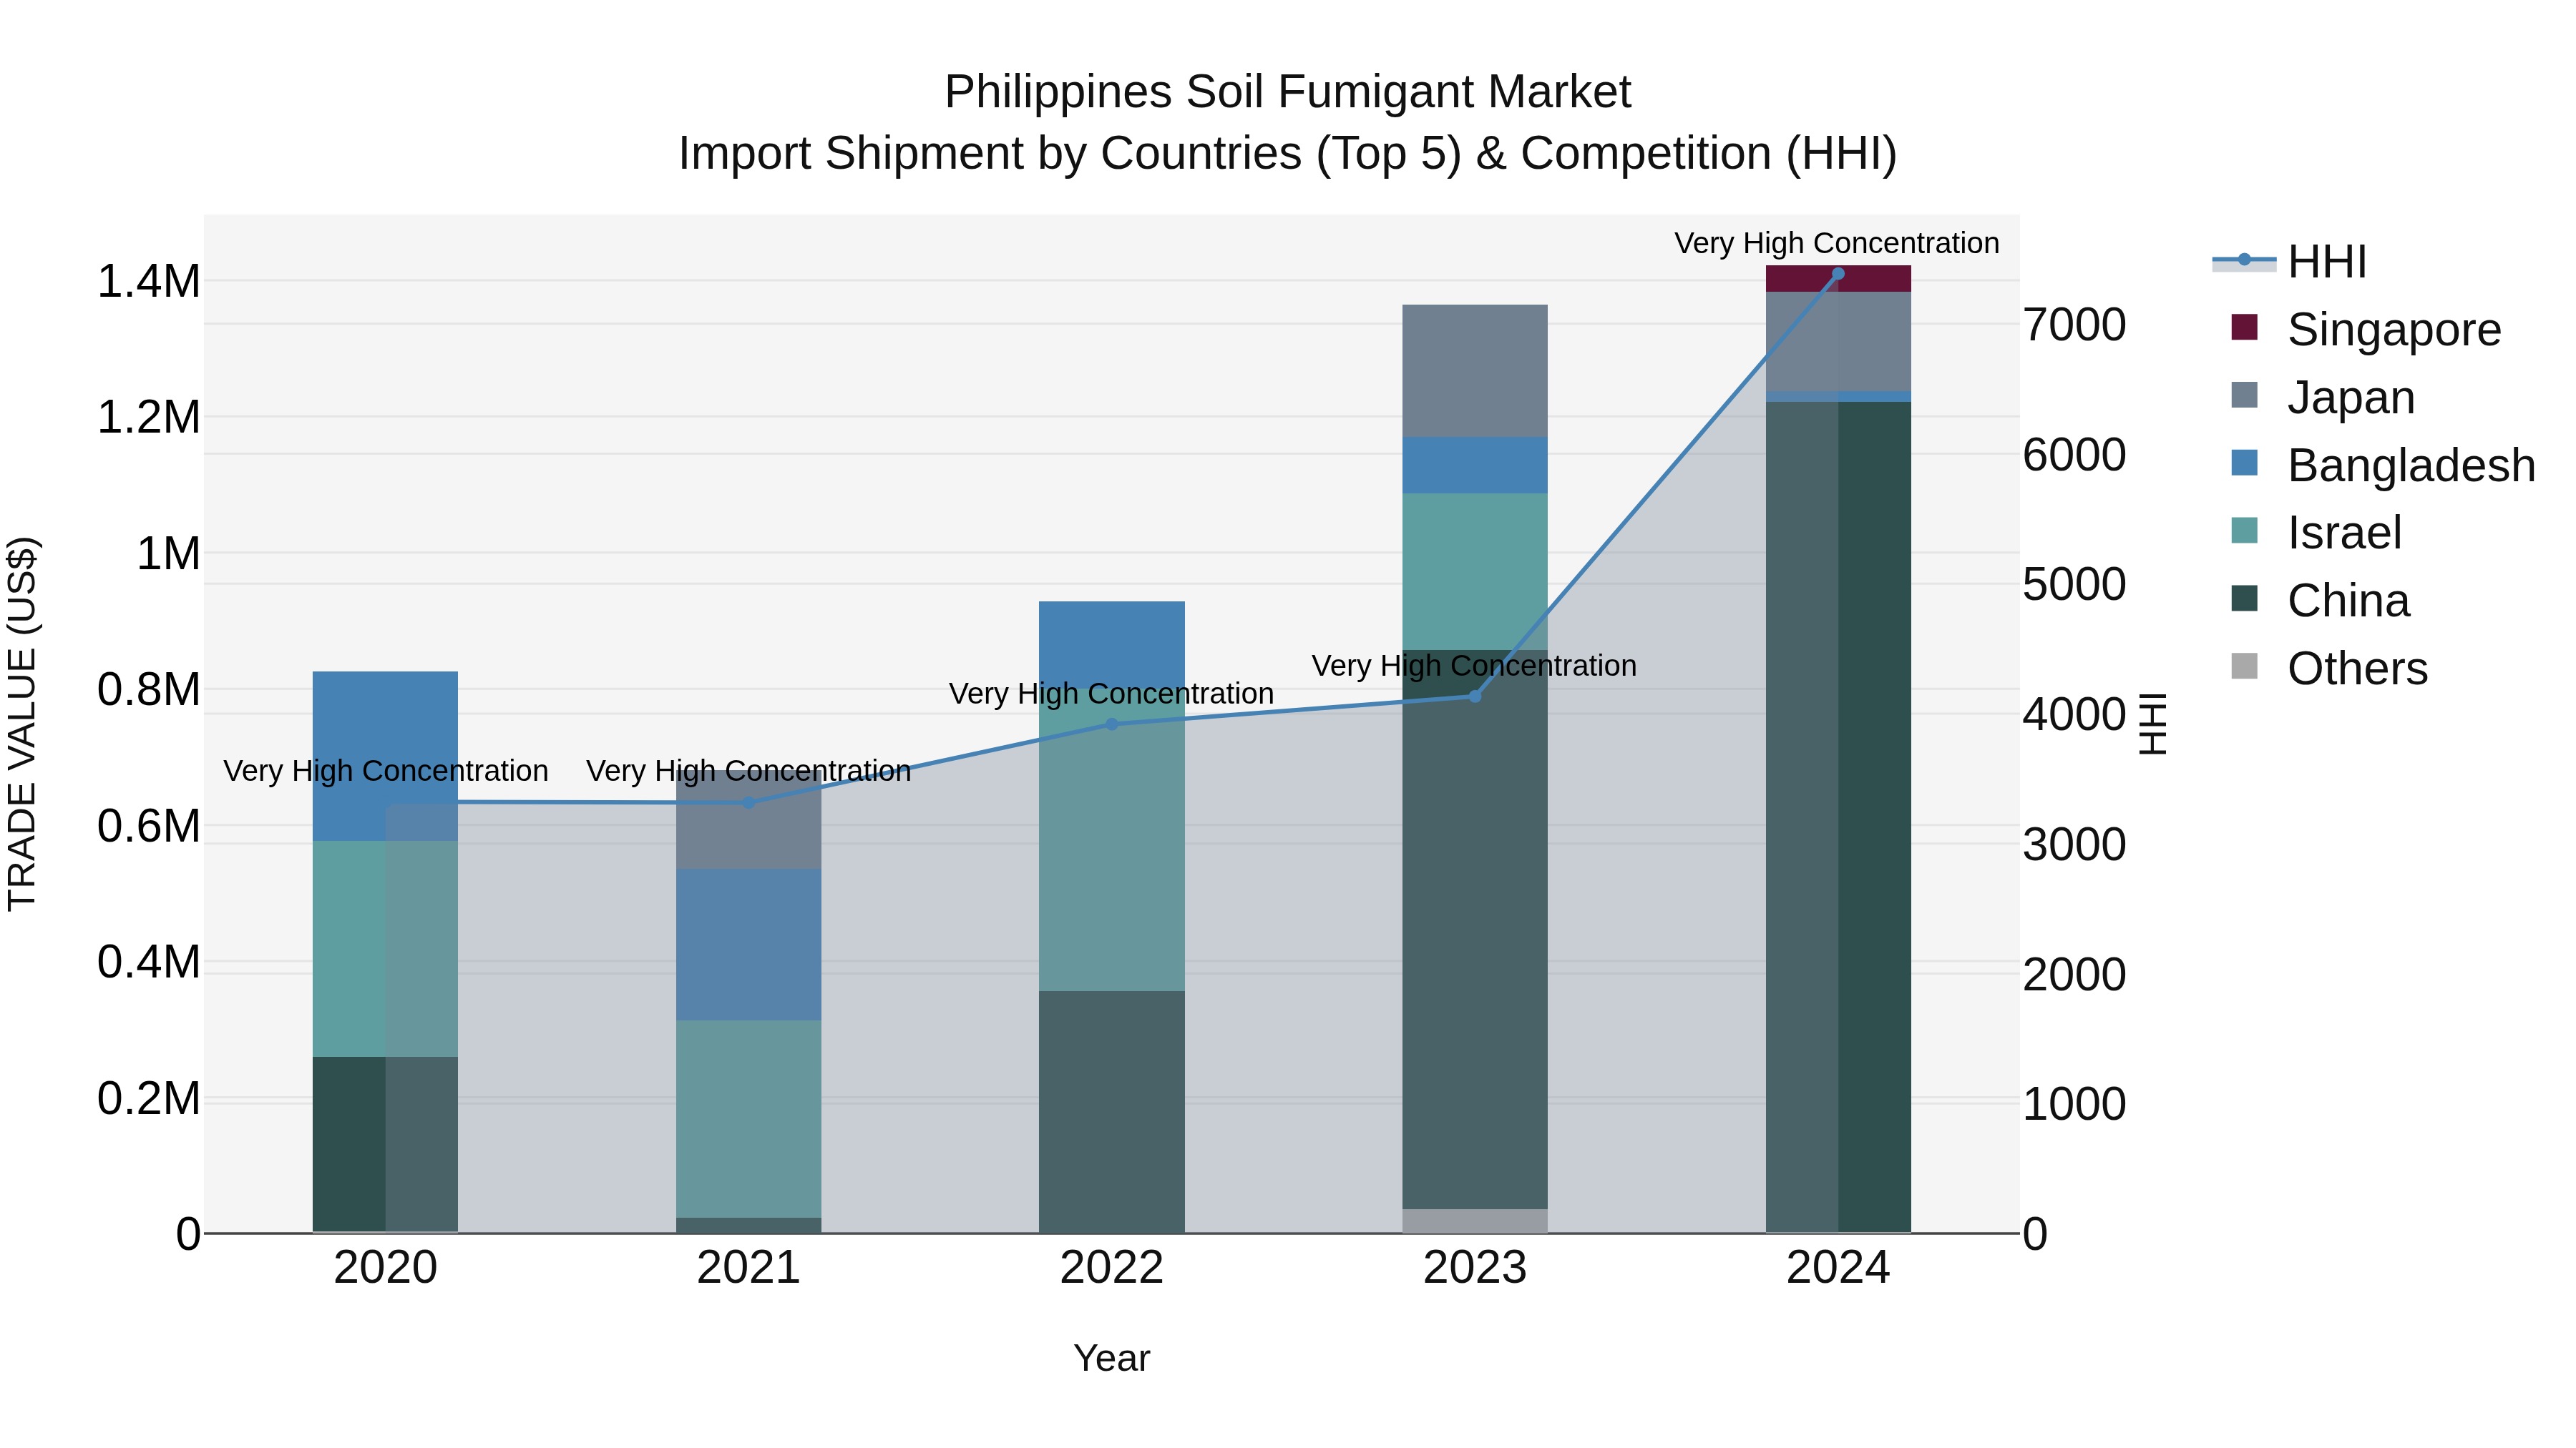Click the 2021 Bangladesh bar segment

click(749, 945)
